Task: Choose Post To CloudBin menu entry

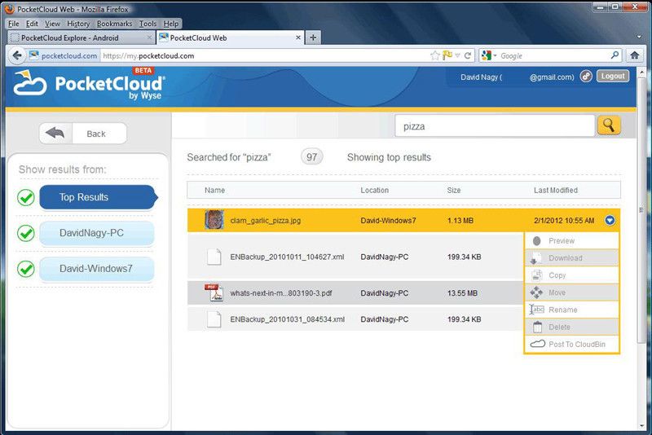Action: (x=572, y=345)
